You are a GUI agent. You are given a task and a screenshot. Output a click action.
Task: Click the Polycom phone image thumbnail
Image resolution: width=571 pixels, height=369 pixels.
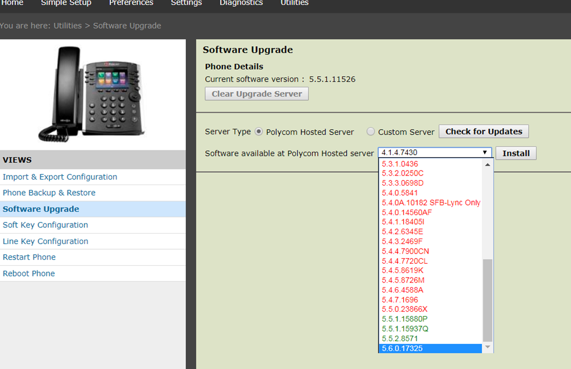point(91,93)
